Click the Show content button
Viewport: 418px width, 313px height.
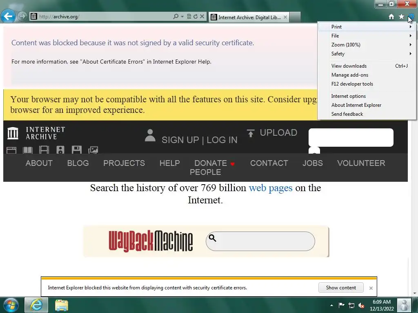[x=341, y=288]
